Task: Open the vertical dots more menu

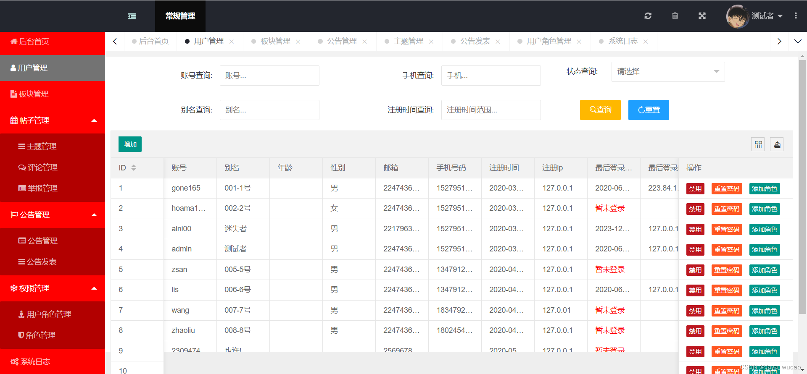Action: tap(796, 16)
